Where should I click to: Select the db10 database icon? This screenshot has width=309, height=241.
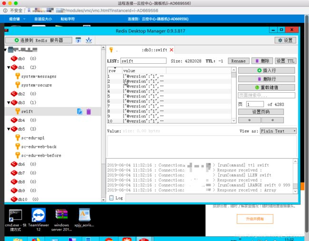click(14, 199)
